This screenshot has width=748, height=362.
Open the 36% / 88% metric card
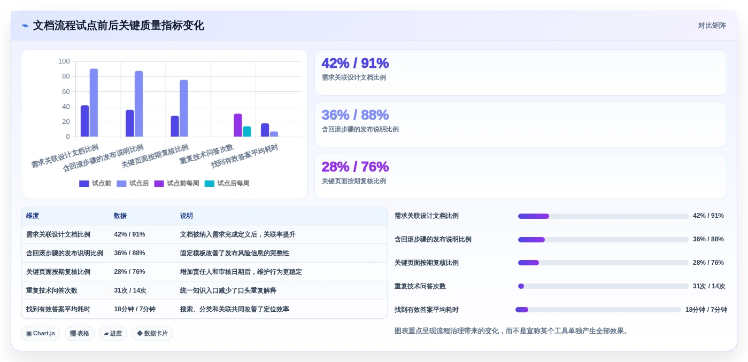tap(520, 124)
